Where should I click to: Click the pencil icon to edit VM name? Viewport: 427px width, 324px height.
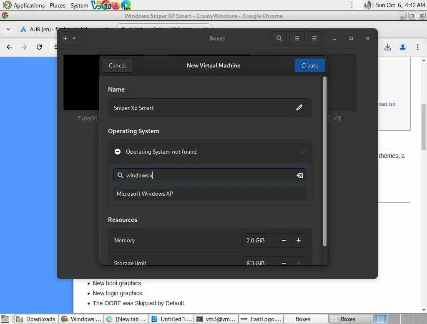299,108
